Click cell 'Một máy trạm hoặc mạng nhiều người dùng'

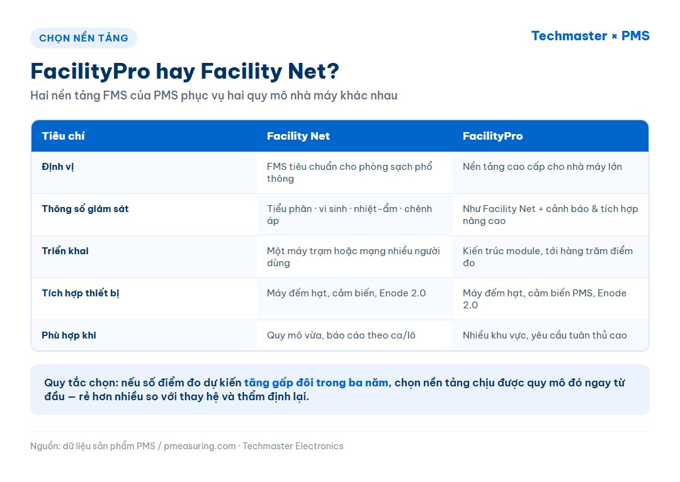tap(353, 257)
